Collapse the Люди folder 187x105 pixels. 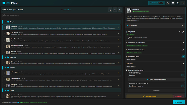(x=5, y=22)
